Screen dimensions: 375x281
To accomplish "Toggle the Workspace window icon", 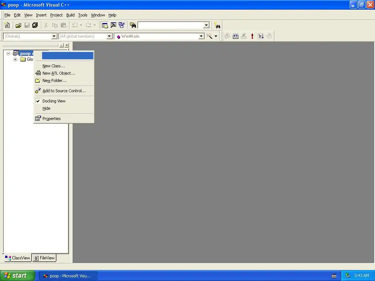I will pyautogui.click(x=105, y=25).
